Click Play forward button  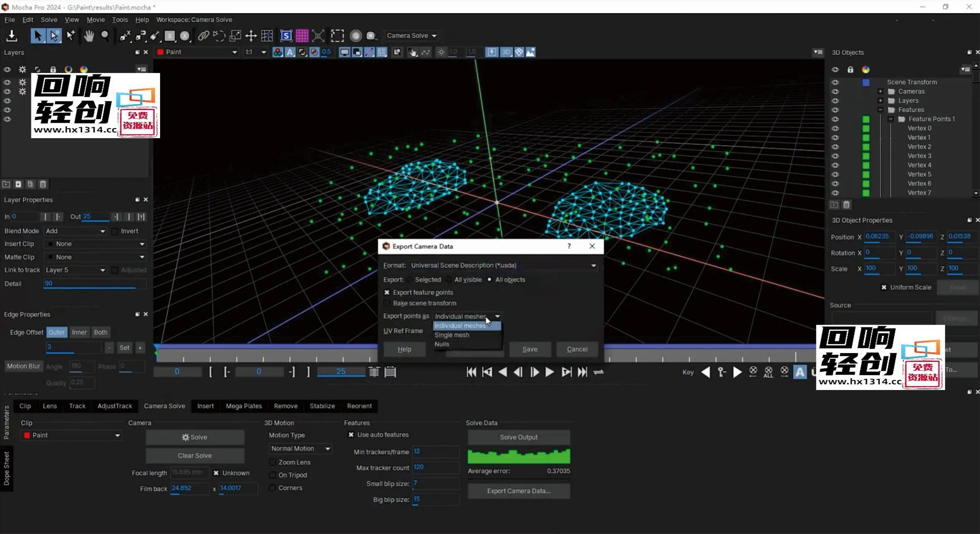tap(550, 372)
